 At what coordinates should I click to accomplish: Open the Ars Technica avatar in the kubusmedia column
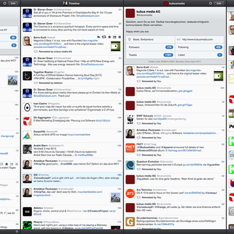pyautogui.click(x=130, y=193)
